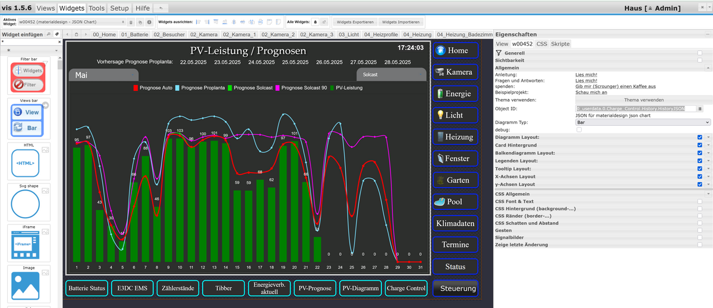Screen dimensions: 713x308
Task: Toggle the Legenden Layout checkbox
Action: click(700, 161)
